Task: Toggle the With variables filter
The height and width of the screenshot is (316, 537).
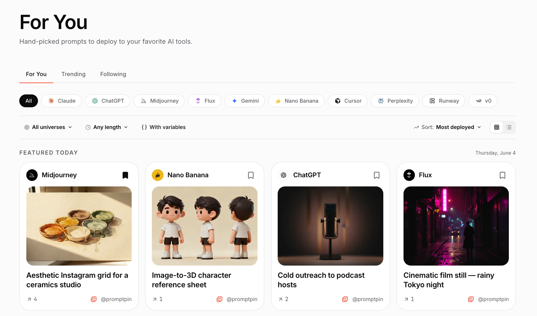Action: (x=163, y=127)
